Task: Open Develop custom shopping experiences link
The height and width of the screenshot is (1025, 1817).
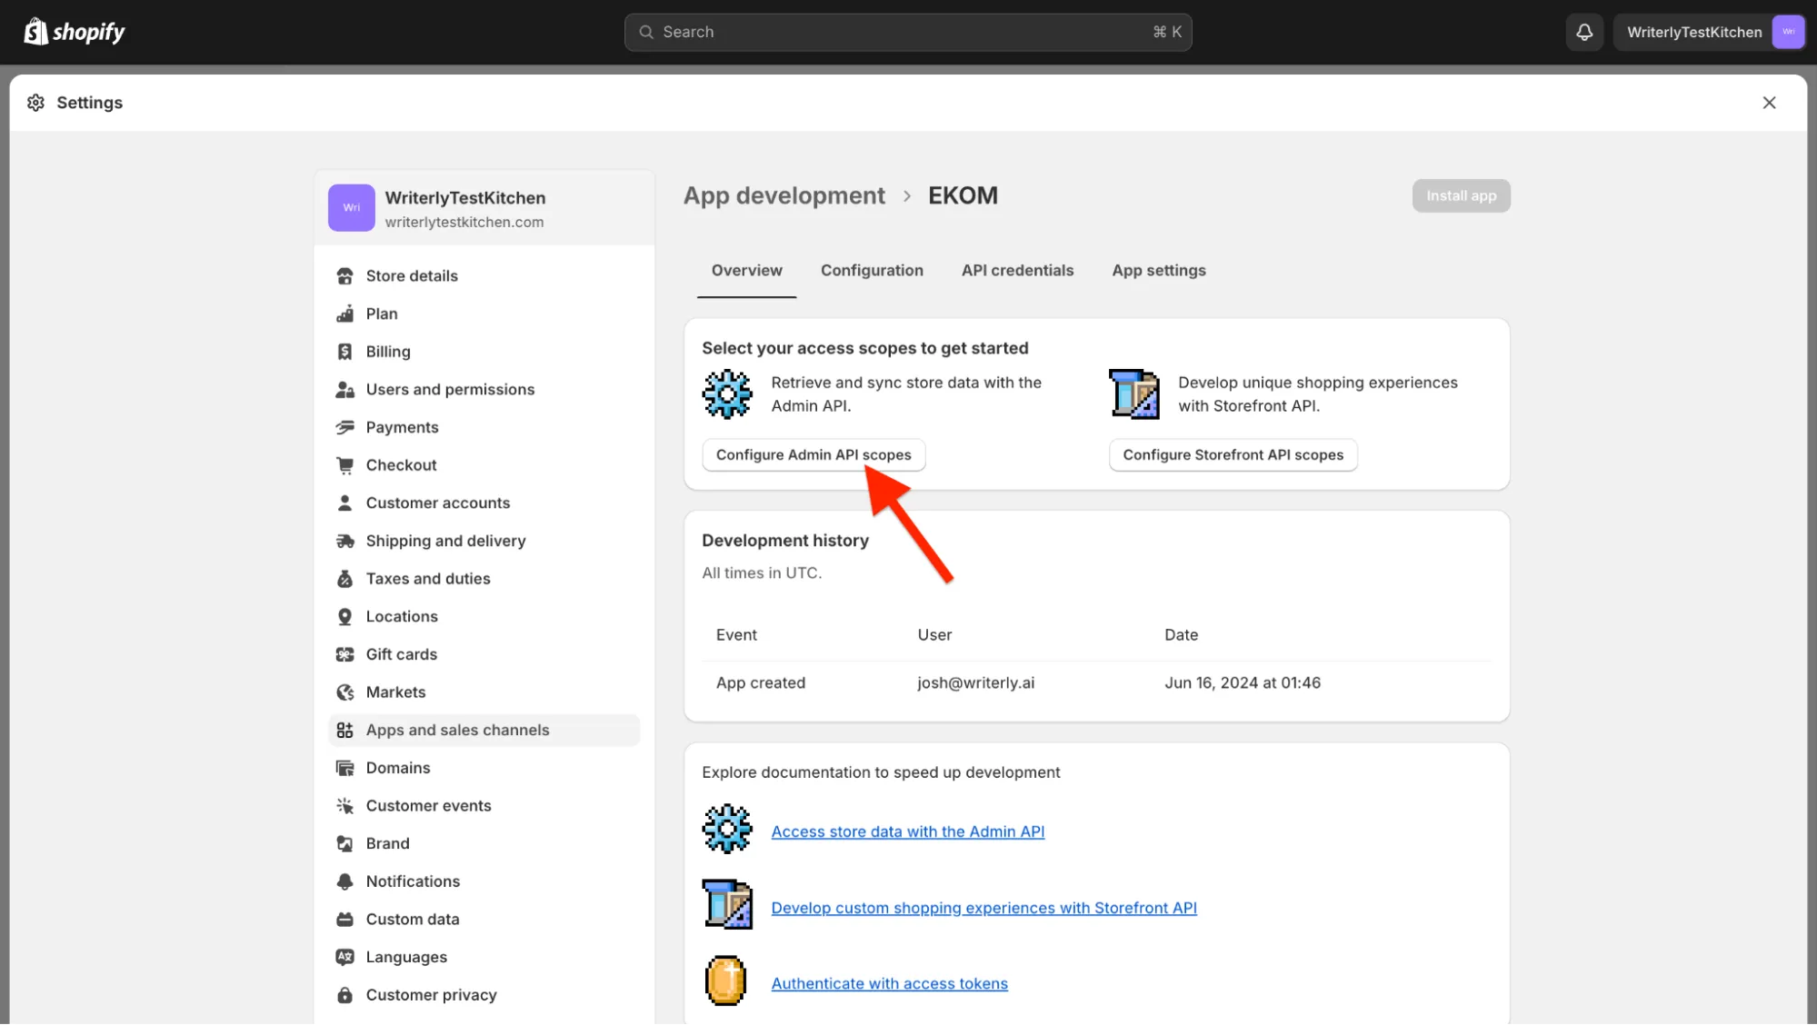Action: pos(983,908)
